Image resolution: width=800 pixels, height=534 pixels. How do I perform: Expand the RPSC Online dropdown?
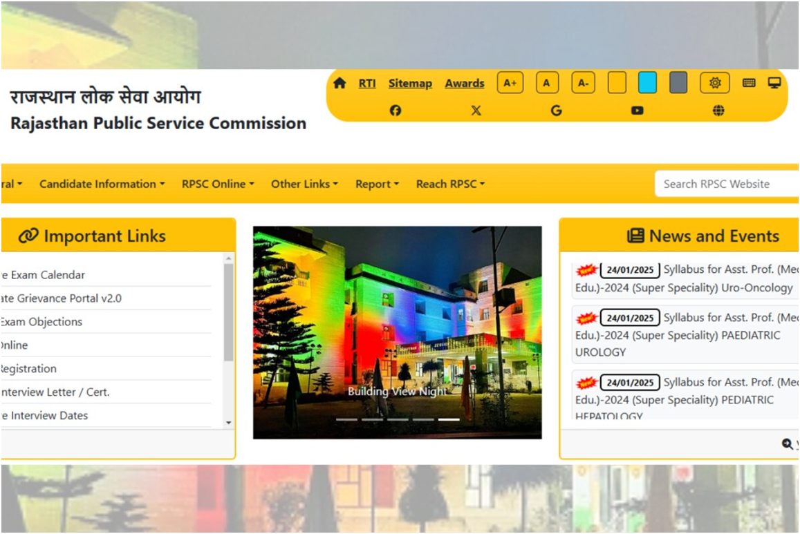218,184
